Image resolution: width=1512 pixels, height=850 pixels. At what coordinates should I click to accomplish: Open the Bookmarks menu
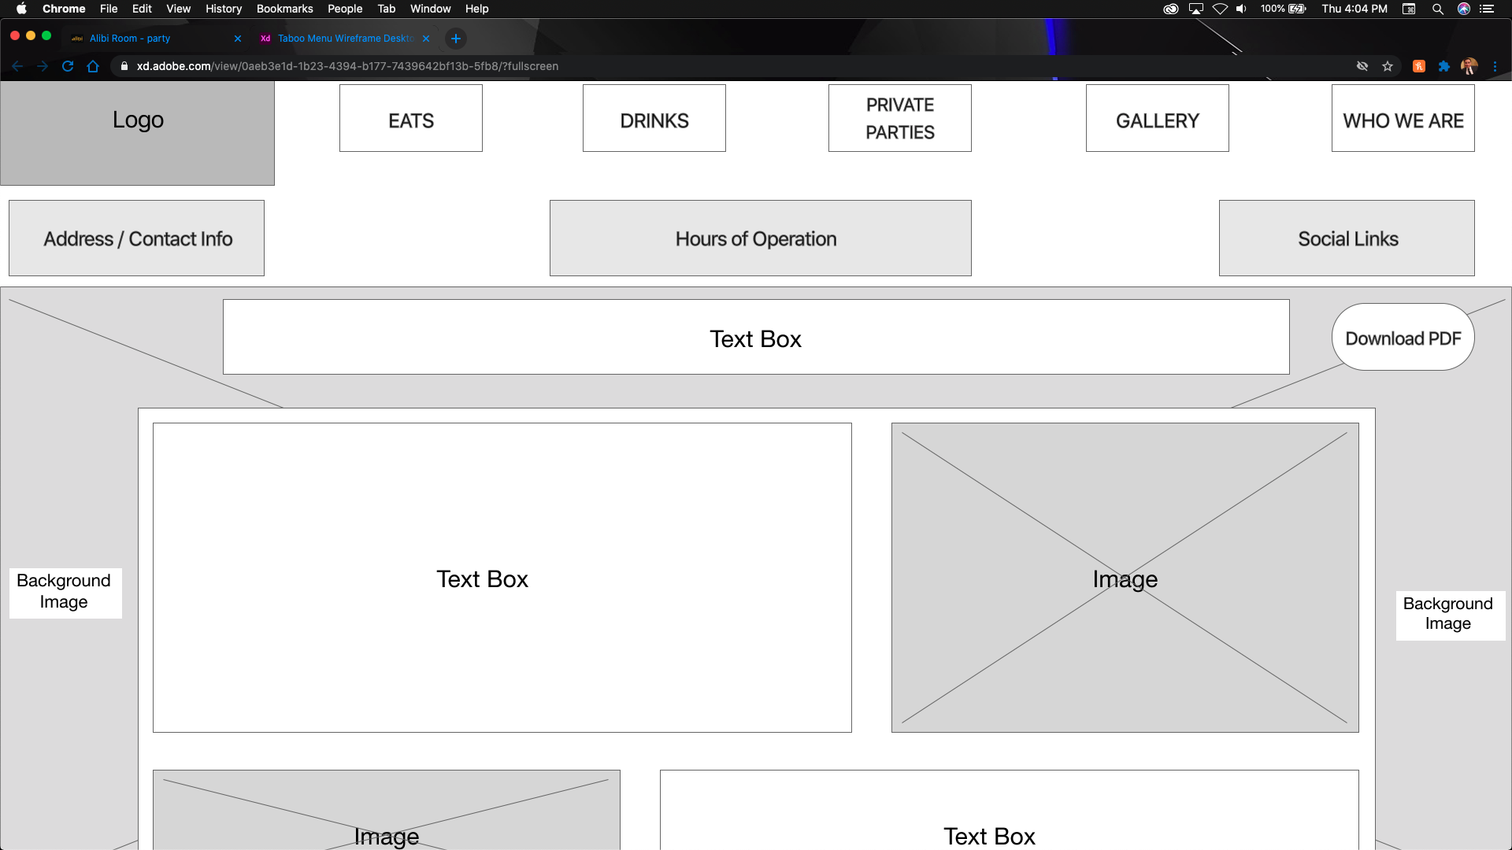point(284,9)
